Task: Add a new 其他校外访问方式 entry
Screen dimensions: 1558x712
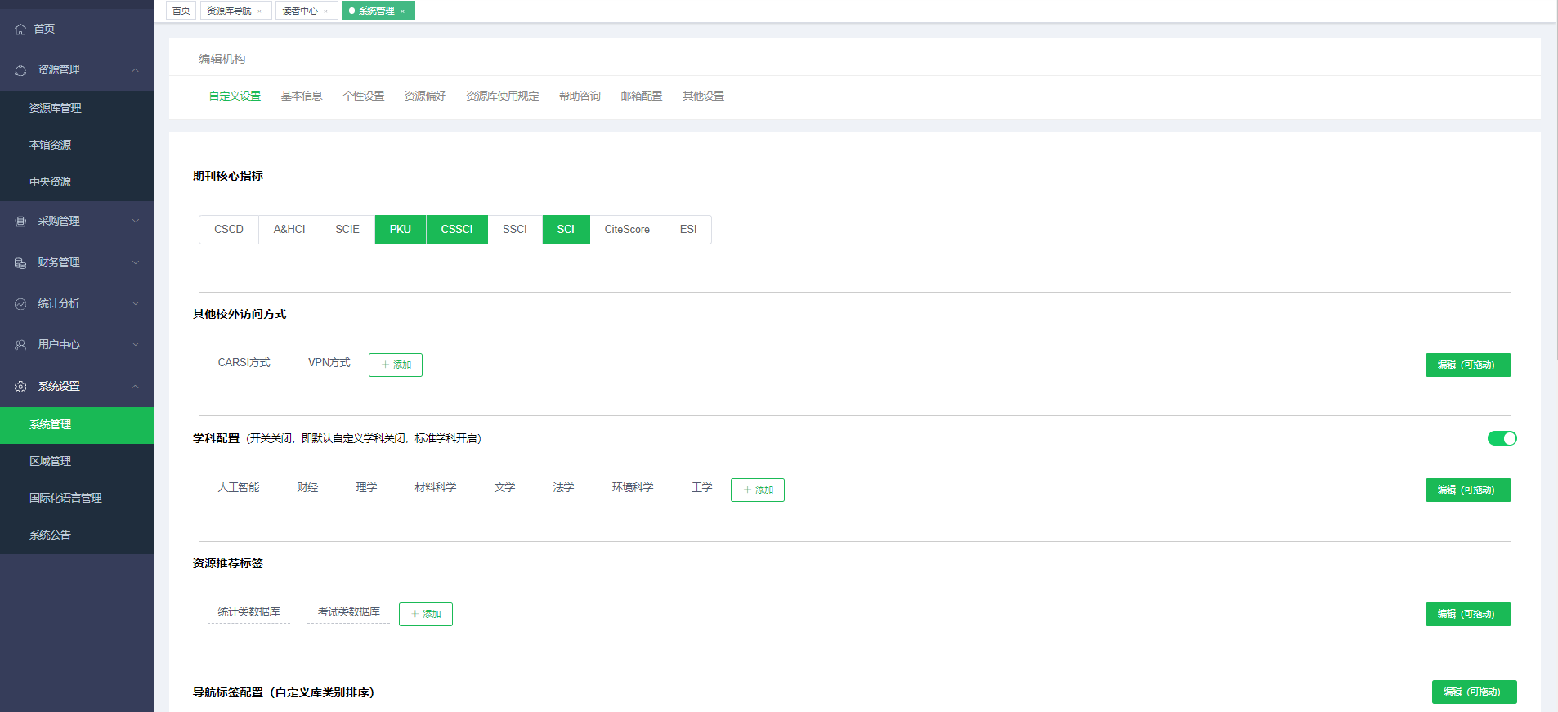Action: click(396, 365)
